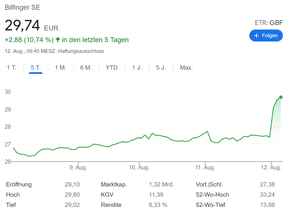This screenshot has width=286, height=214.
Task: Show the 1 J. chart range
Action: pyautogui.click(x=136, y=68)
